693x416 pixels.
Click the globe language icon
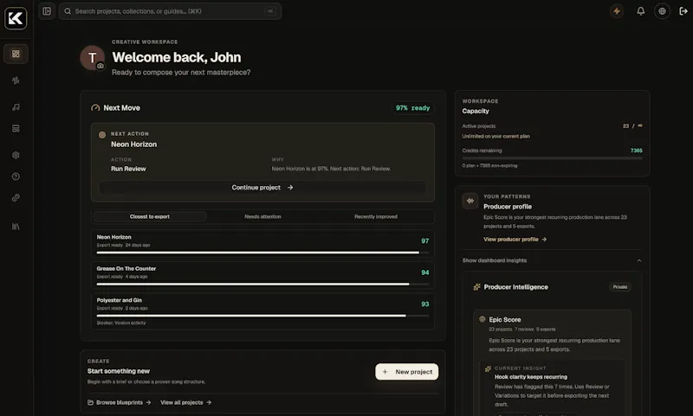[x=662, y=11]
